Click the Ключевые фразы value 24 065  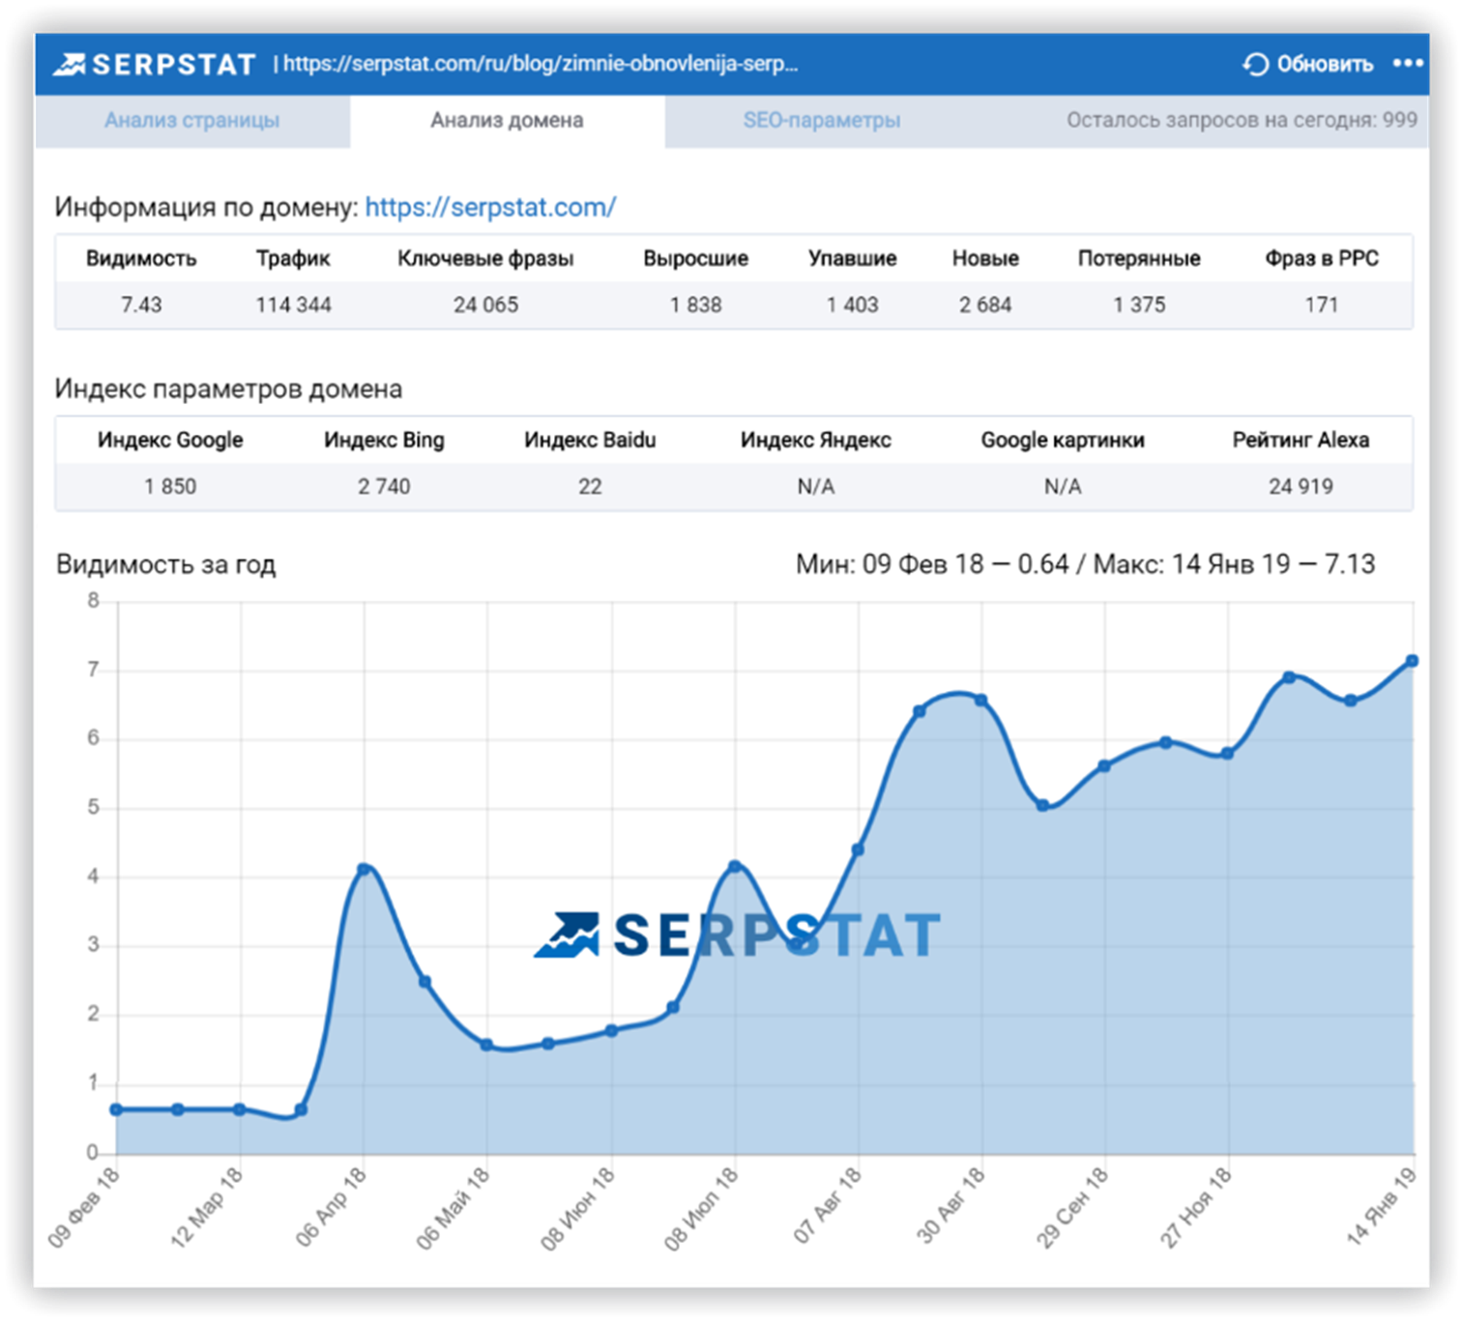click(485, 304)
